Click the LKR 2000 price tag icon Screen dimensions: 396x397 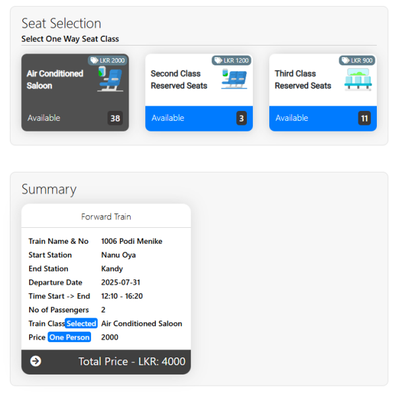[x=94, y=61]
